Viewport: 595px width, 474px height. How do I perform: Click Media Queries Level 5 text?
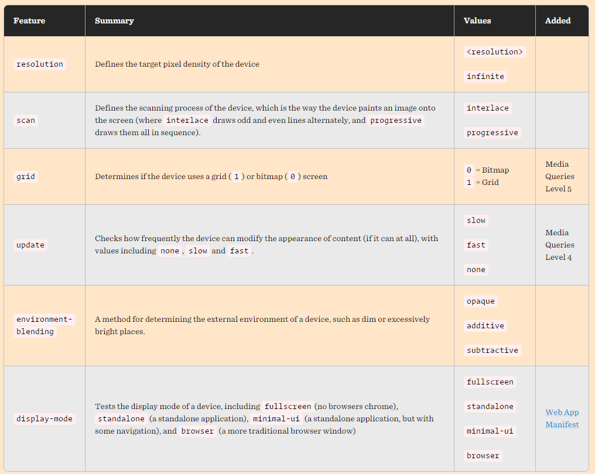560,176
